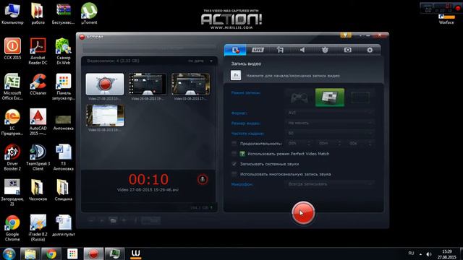Image resolution: width=463 pixels, height=260 pixels.
Task: Open the screenshots camera tab
Action: coord(347,50)
